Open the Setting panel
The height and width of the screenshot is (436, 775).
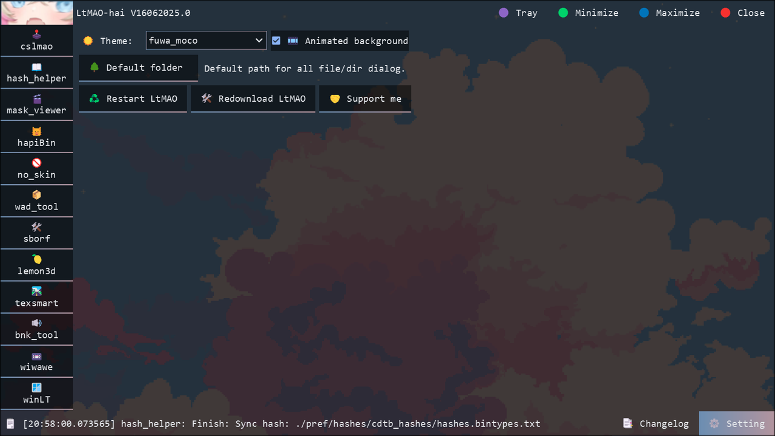click(736, 423)
